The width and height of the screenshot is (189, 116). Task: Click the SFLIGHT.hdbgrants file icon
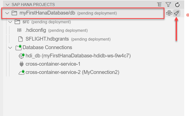click(x=21, y=39)
